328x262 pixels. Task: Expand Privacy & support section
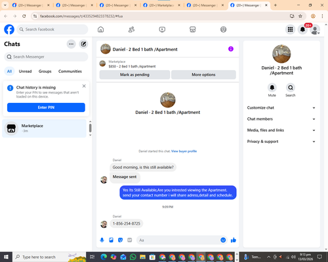tap(281, 141)
